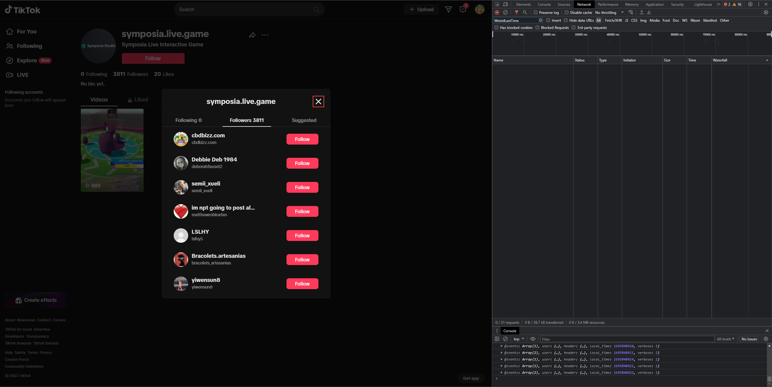
Task: Open TikTok messages paper-plane icon
Action: click(448, 9)
